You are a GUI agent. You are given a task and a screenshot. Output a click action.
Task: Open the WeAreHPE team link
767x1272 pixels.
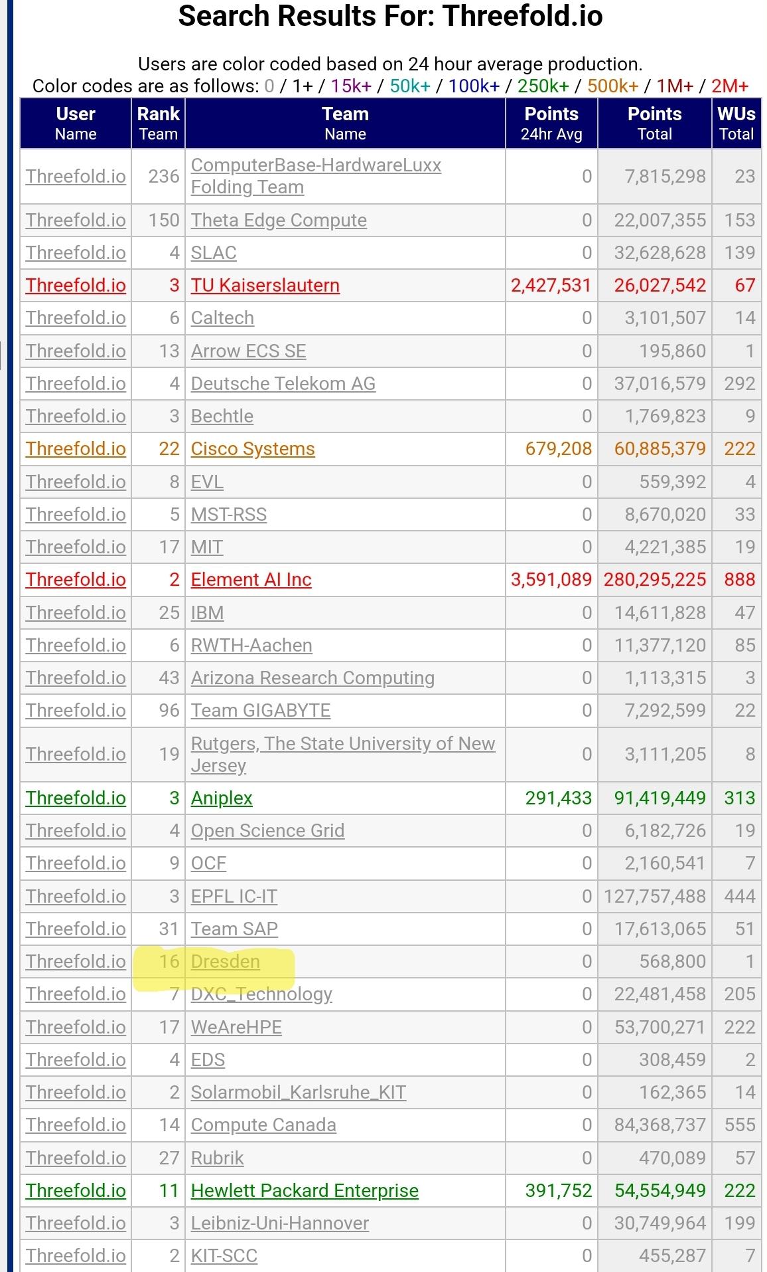236,1027
